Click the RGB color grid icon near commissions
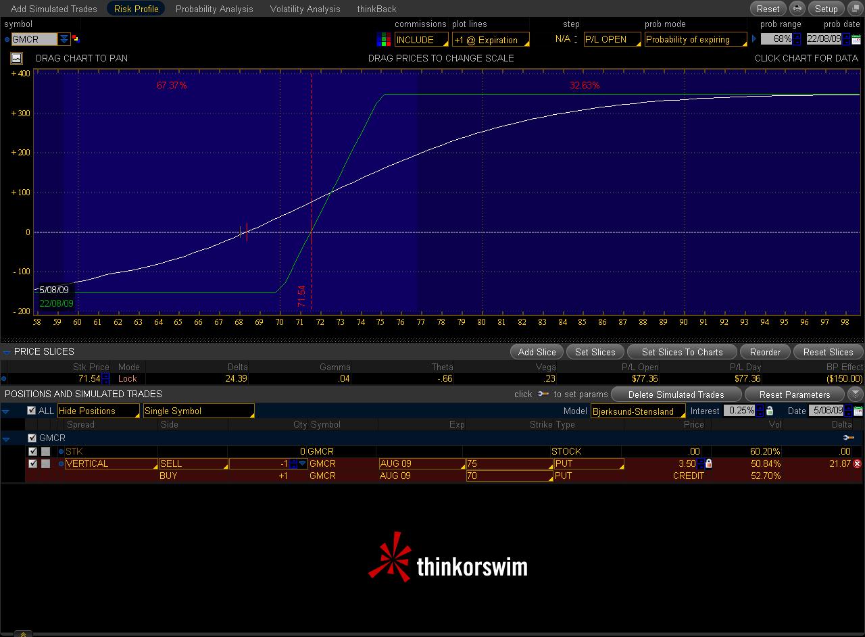865x637 pixels. pyautogui.click(x=384, y=39)
